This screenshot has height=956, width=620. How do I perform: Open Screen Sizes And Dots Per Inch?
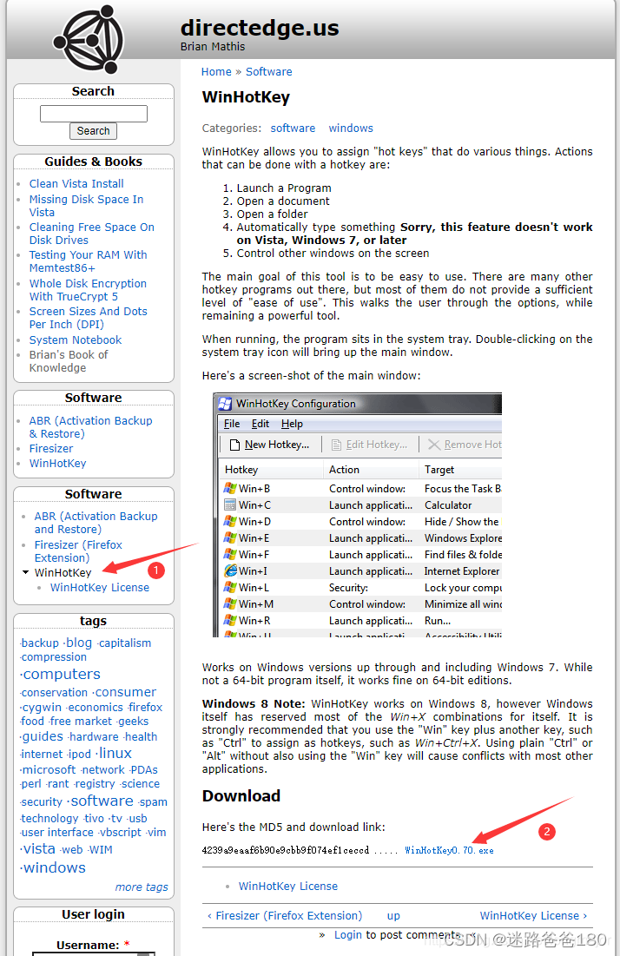point(88,318)
